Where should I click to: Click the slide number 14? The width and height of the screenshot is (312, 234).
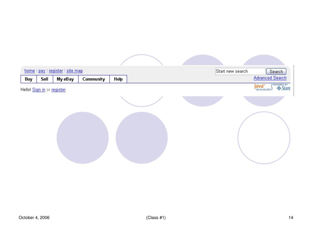(291, 218)
